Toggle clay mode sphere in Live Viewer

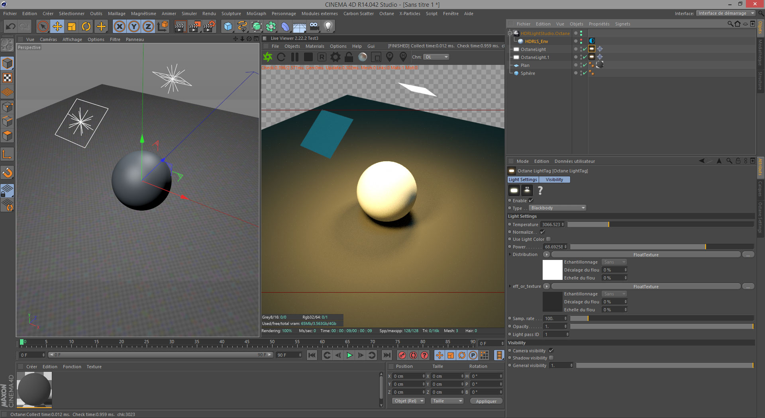click(363, 57)
